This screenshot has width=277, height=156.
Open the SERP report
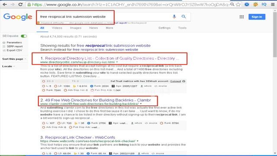point(15,46)
